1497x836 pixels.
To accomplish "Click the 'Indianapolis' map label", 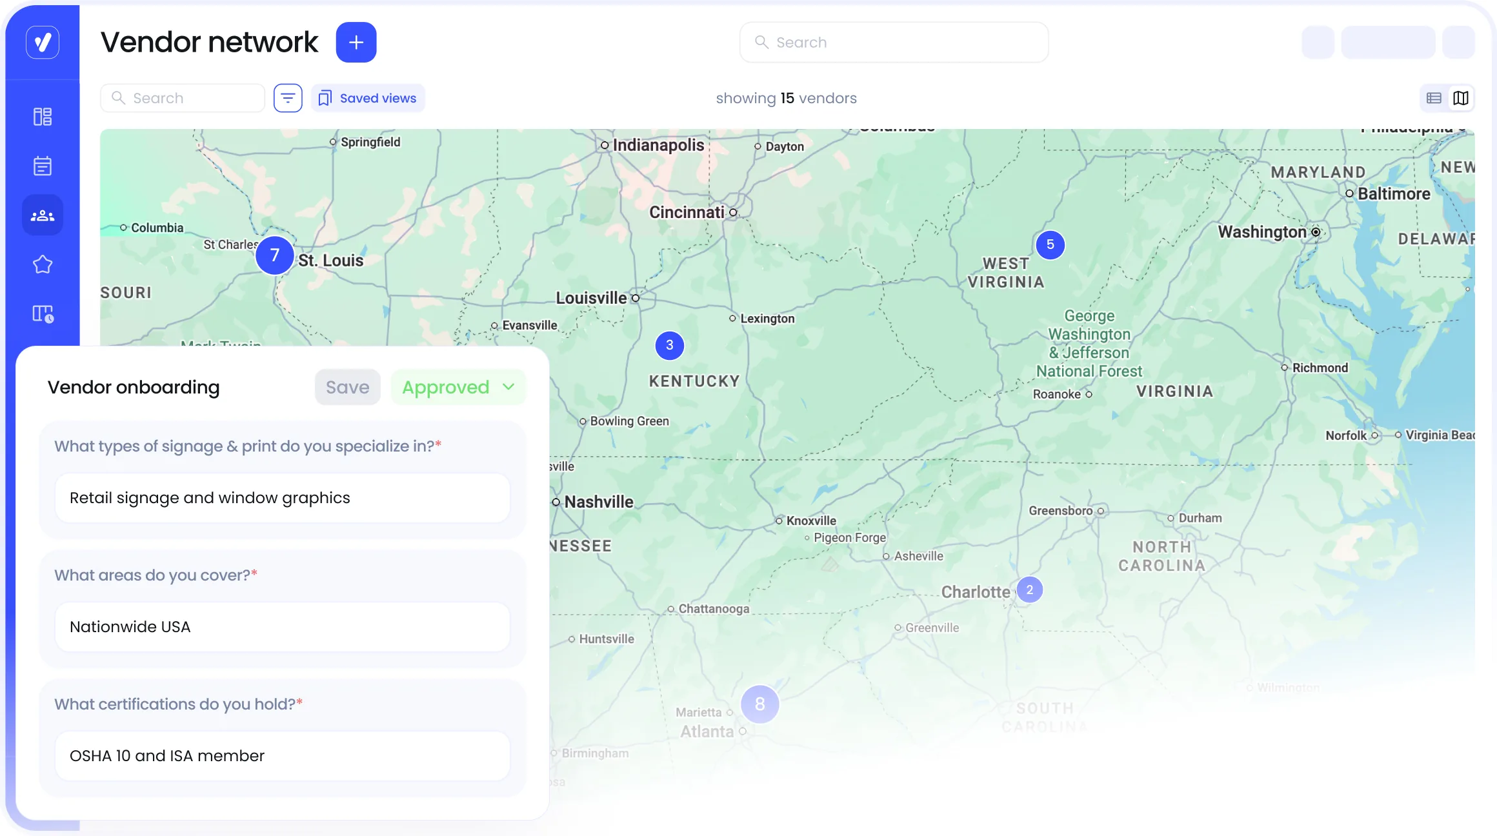I will 658,145.
